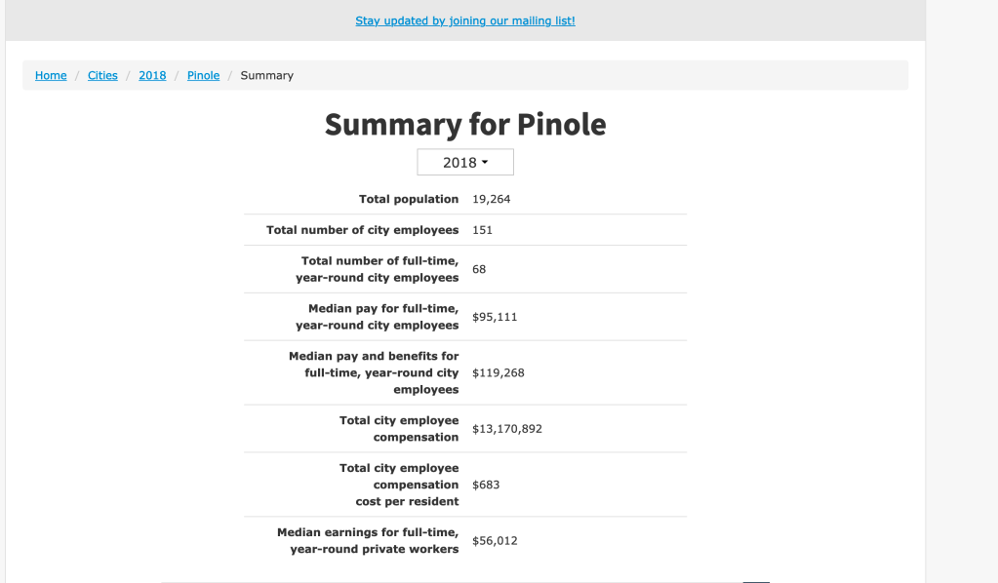Select the city employees count 151
This screenshot has height=583, width=998.
[482, 230]
